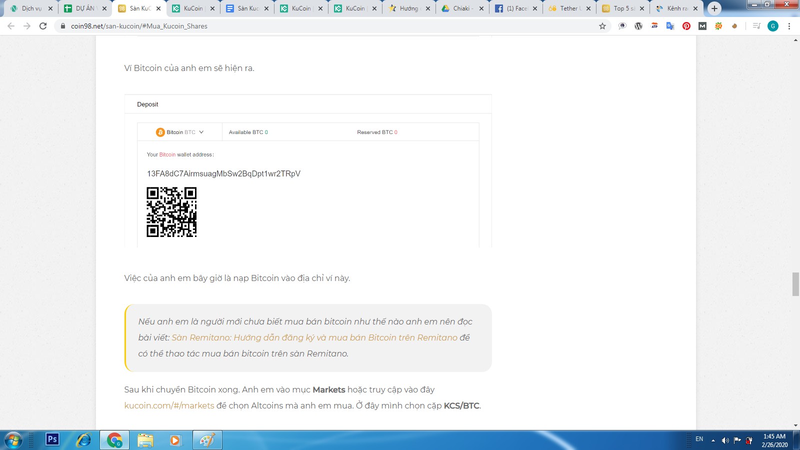Open the Windows Start menu
800x450 pixels.
click(x=13, y=440)
